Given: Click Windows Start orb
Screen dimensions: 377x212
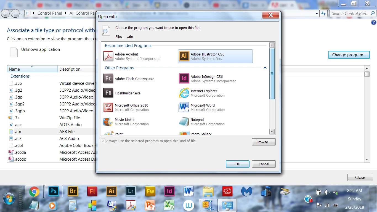Looking at the screenshot, I should (9, 198).
